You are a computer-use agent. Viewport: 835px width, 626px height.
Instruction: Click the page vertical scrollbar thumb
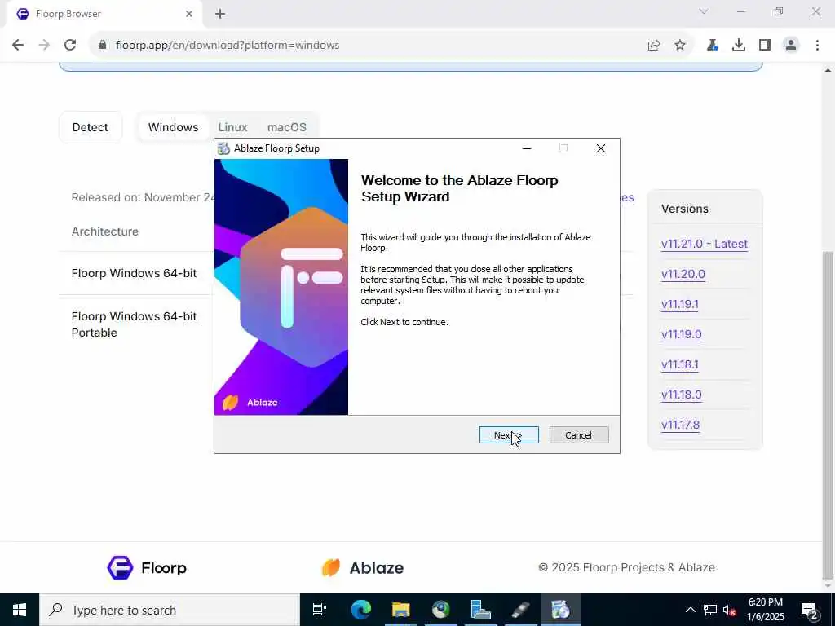click(x=828, y=415)
